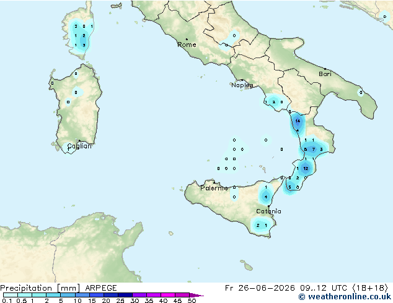This screenshot has width=393, height=303.
Task: Click the Palermo city label
Action: coord(214,188)
